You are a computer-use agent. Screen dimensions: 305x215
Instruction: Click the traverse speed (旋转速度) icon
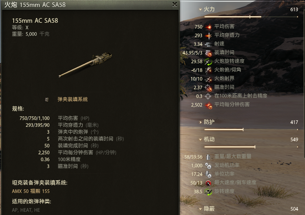point(208,192)
